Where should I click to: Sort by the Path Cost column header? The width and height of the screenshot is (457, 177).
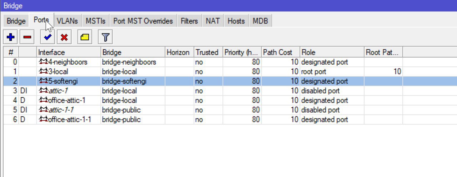(280, 52)
